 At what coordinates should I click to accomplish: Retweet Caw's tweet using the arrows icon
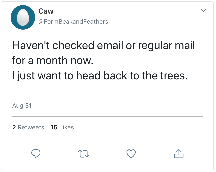[x=84, y=154]
